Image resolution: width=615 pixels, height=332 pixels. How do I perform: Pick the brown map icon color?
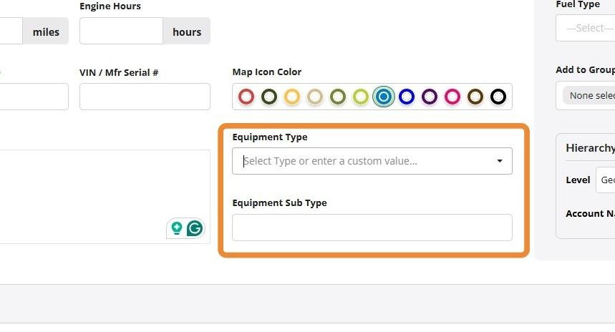coord(475,97)
